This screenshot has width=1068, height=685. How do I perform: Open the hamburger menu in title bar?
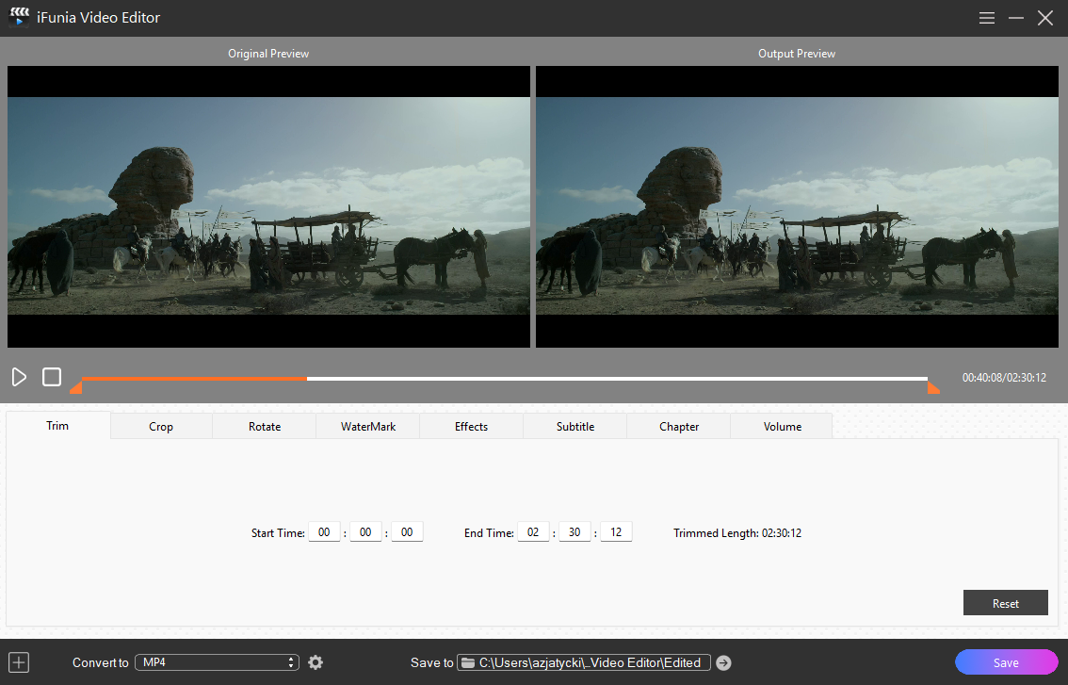point(986,18)
